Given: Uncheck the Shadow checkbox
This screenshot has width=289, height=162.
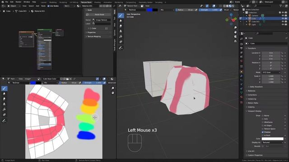Looking at the screenshot, I should [263, 132].
